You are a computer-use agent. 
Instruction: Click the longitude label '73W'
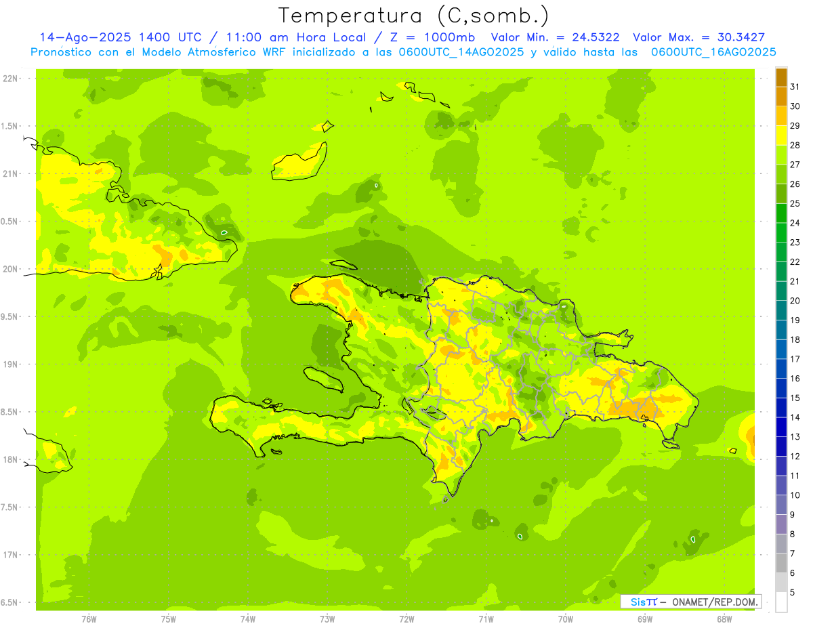click(327, 619)
